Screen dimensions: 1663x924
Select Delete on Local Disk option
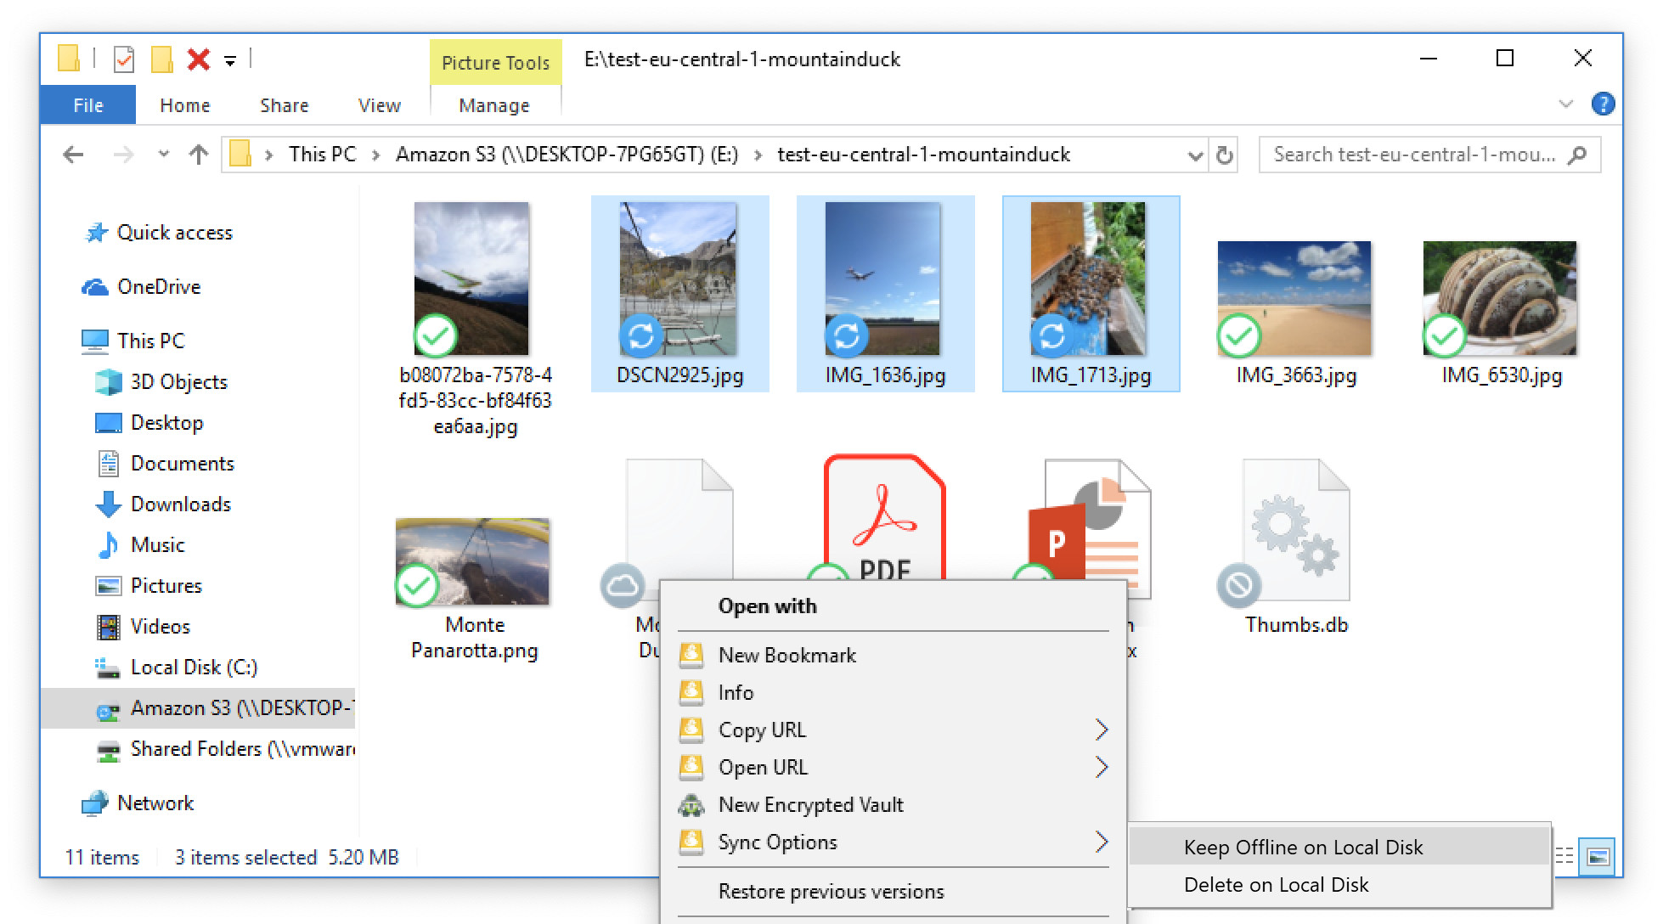coord(1276,884)
